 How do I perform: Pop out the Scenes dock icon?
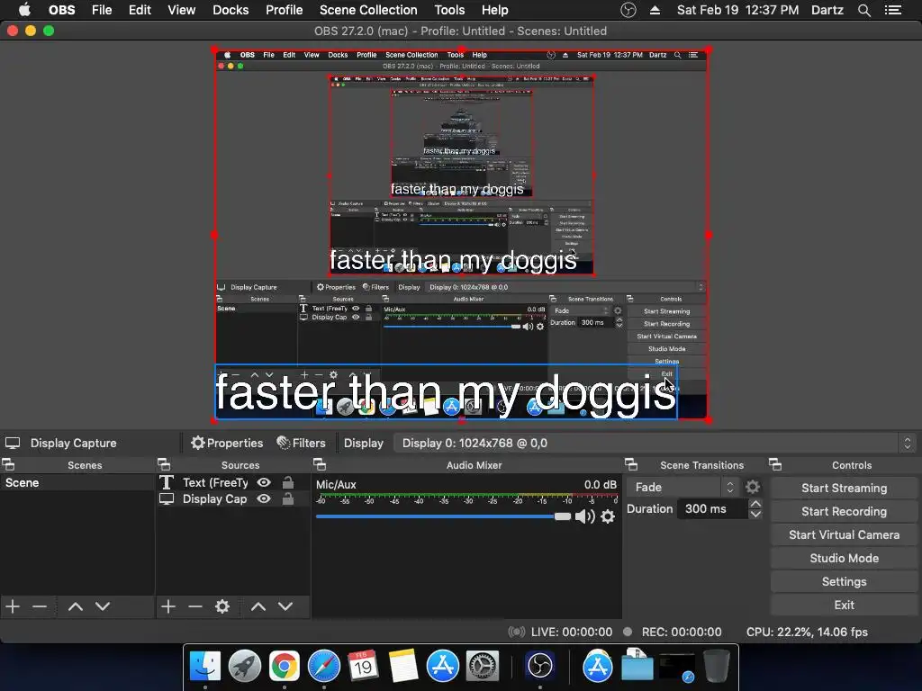[8, 465]
